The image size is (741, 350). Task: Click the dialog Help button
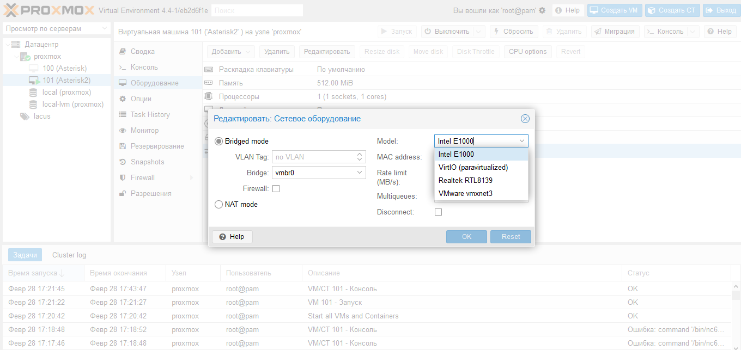(232, 237)
